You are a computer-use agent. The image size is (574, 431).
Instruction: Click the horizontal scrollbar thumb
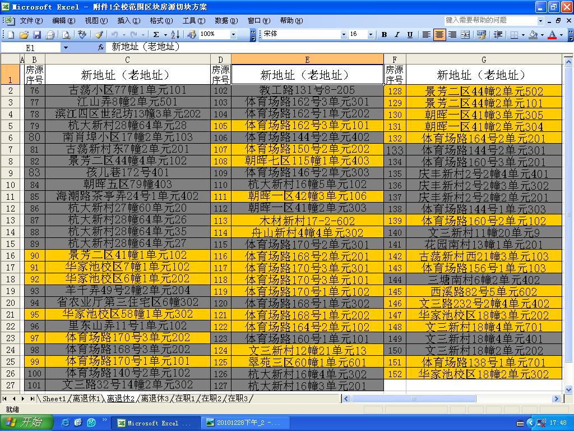pos(414,398)
